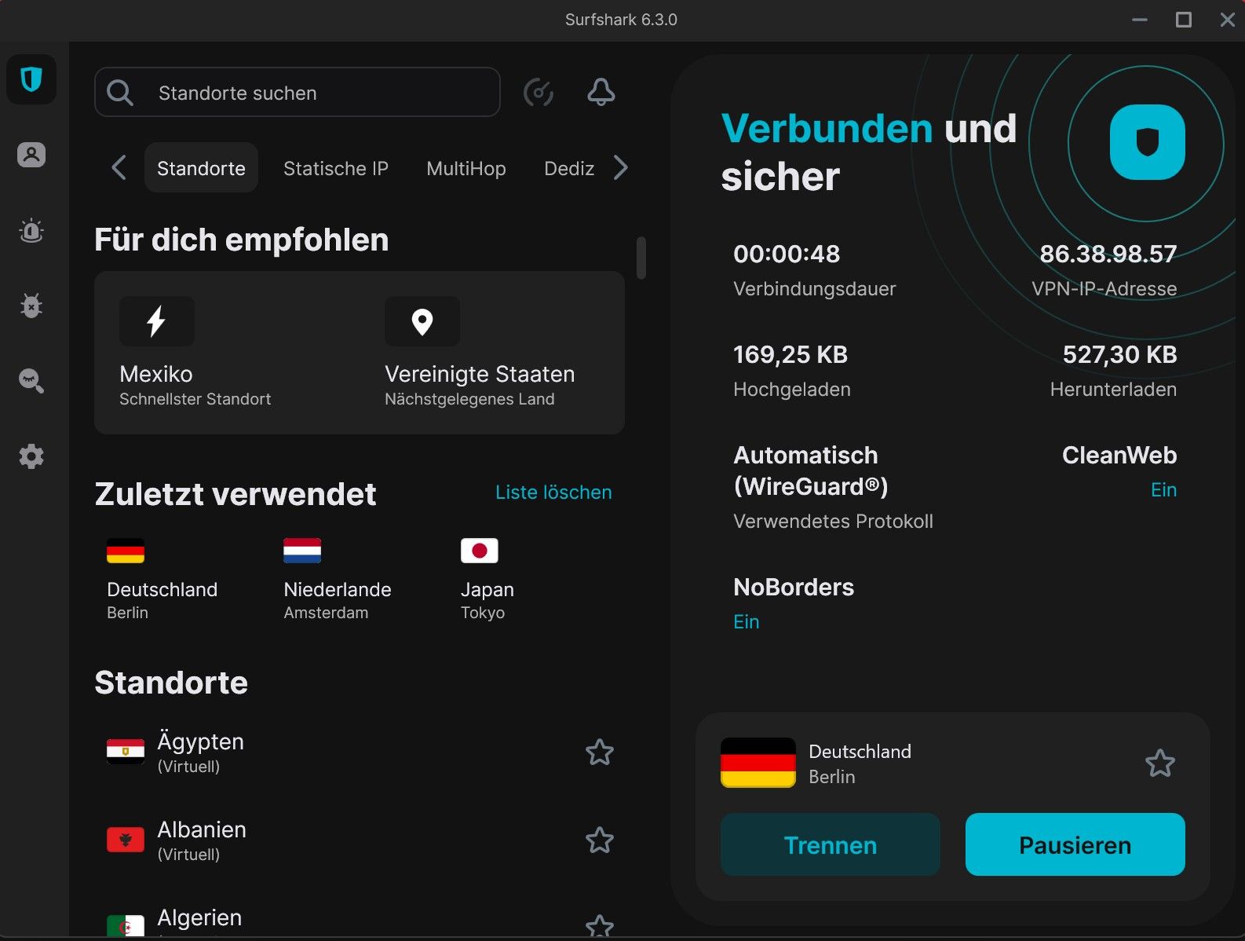Select Ägypten (Virtuell) in list

pyautogui.click(x=360, y=752)
